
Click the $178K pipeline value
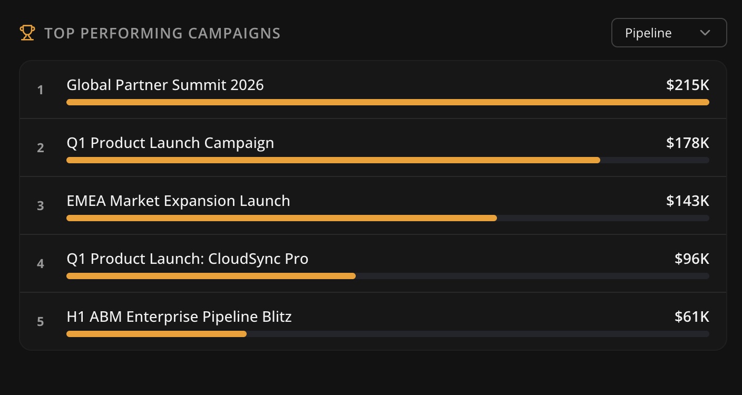687,143
